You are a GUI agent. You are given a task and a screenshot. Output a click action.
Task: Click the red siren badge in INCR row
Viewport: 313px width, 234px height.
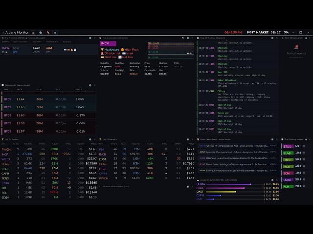click(x=72, y=50)
